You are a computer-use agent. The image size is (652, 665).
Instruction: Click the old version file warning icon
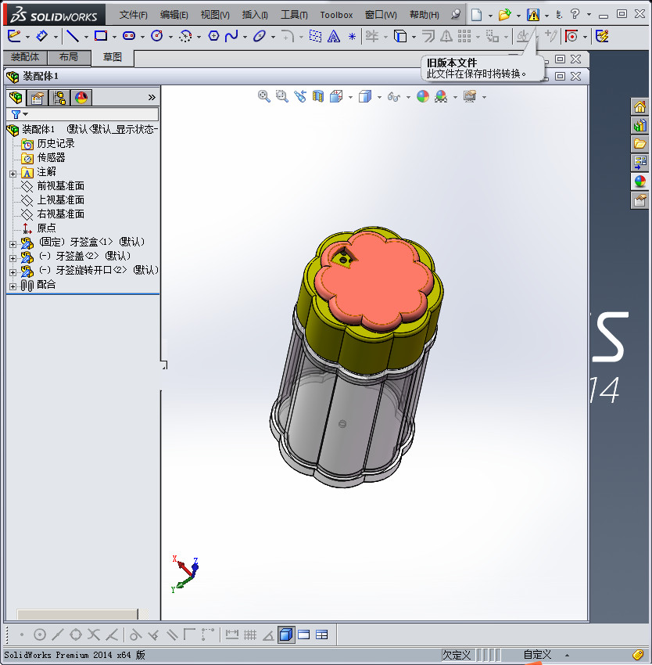[x=533, y=15]
